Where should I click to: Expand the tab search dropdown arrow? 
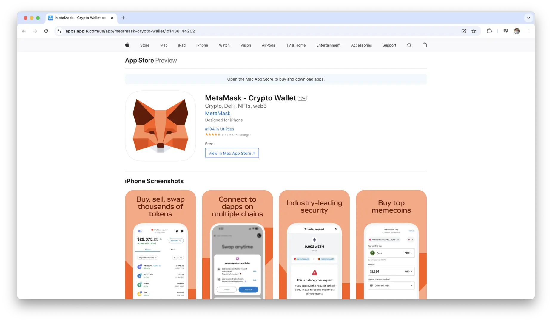point(528,18)
